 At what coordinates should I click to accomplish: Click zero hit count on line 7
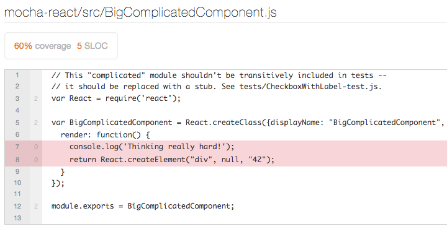click(36, 147)
